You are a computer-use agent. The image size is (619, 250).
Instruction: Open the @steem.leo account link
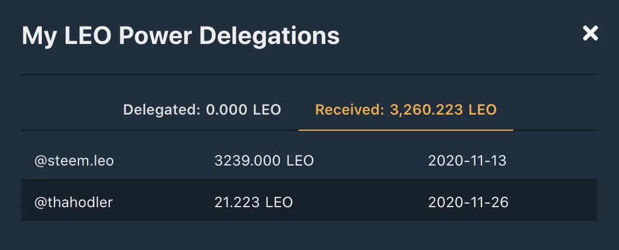[74, 161]
